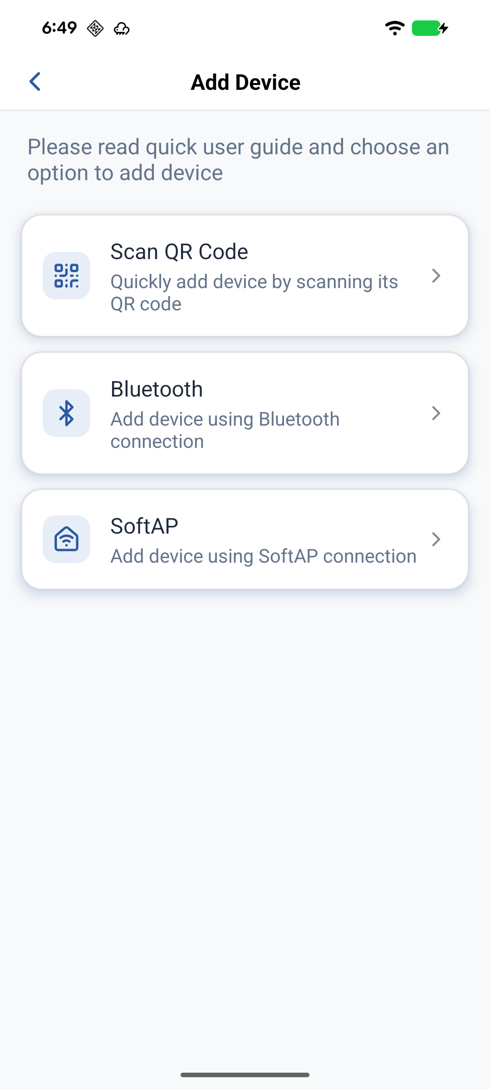This screenshot has height=1089, width=490.
Task: Select the Scan QR Code title
Action: pos(179,252)
